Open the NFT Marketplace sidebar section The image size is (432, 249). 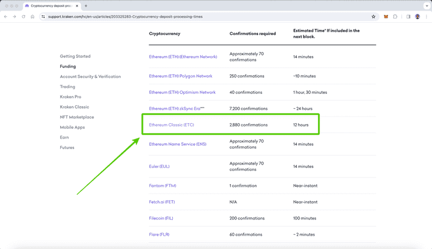point(77,117)
